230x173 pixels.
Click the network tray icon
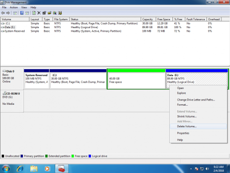(x=202, y=169)
